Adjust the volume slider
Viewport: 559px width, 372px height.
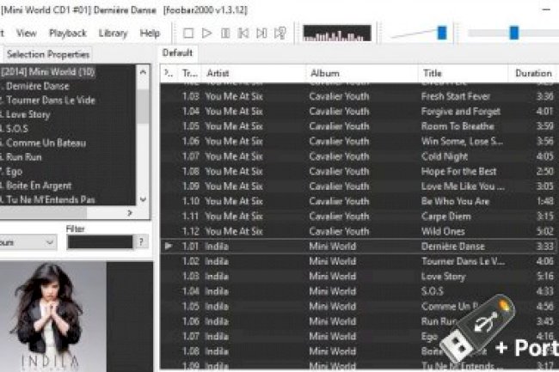(x=441, y=33)
